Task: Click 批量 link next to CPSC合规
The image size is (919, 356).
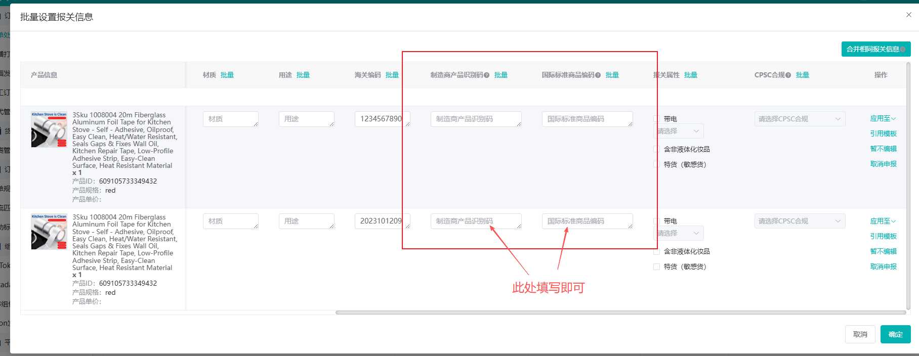Action: pos(803,75)
